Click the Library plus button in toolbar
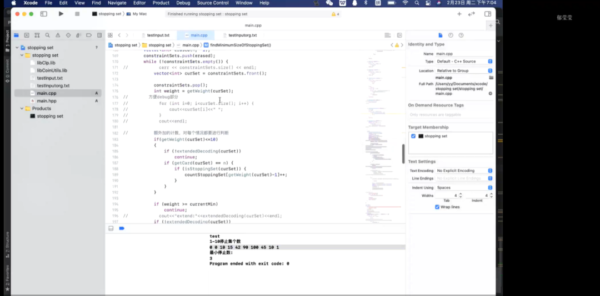 459,14
